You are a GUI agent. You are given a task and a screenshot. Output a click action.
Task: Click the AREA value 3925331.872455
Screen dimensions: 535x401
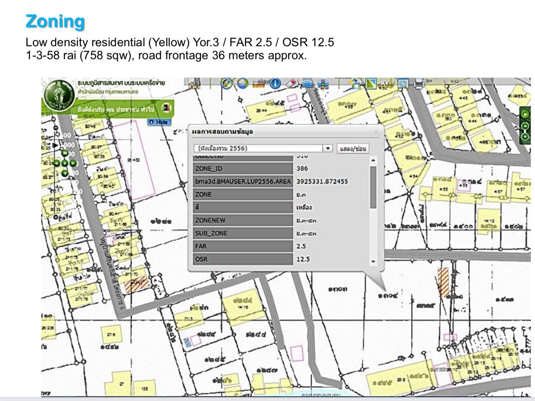pyautogui.click(x=322, y=181)
